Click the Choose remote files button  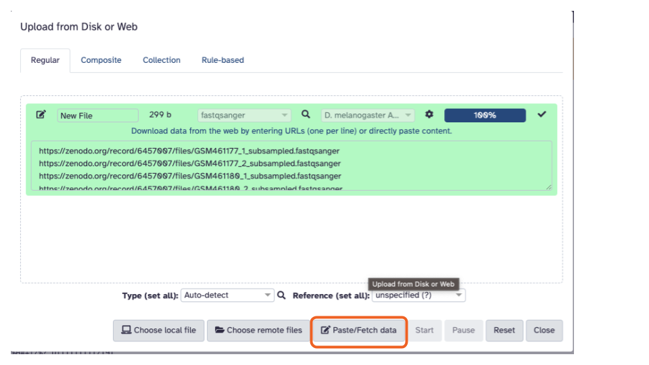point(258,331)
